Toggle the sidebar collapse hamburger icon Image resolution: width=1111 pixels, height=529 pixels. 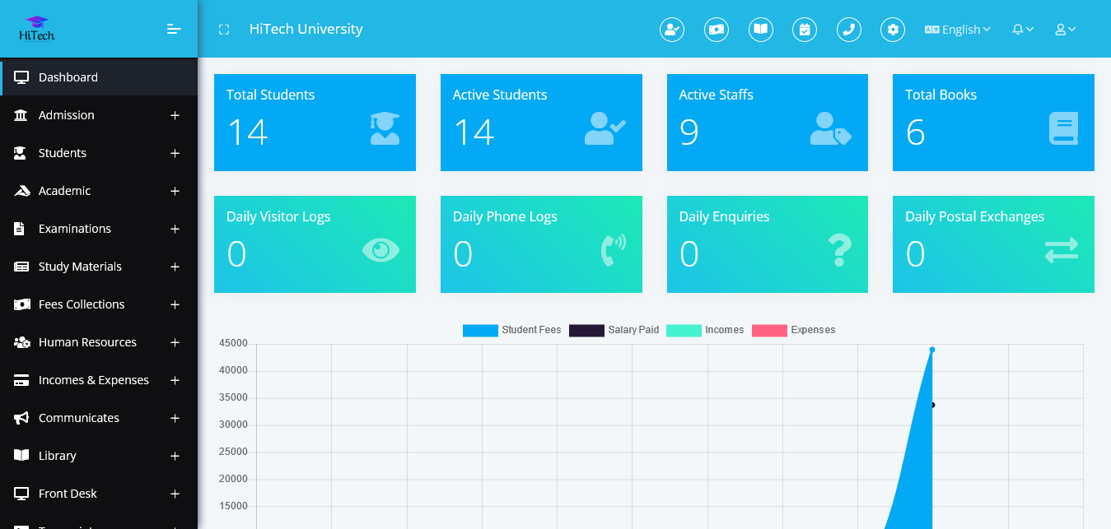[174, 28]
